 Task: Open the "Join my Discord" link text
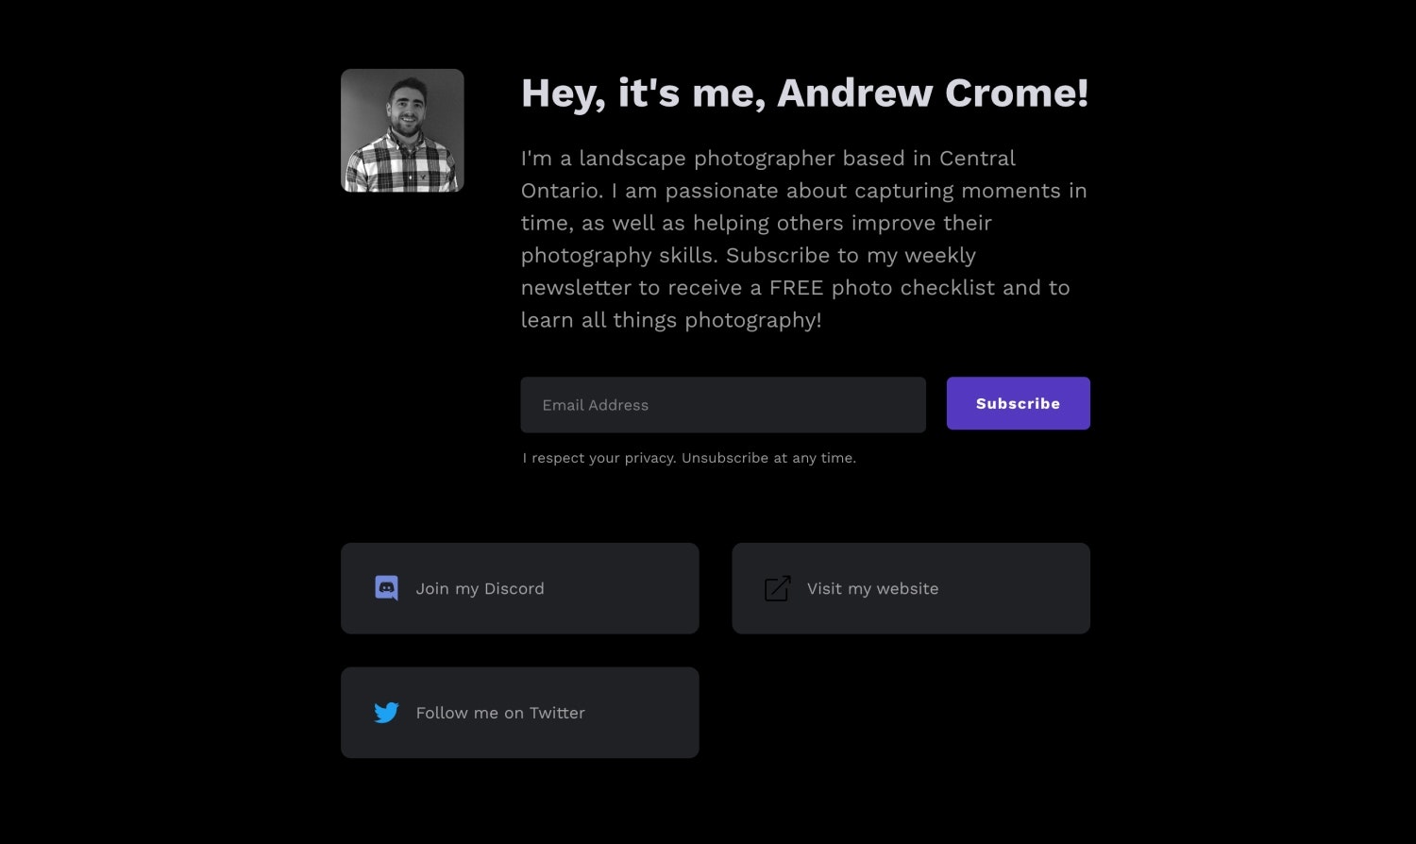[480, 588]
